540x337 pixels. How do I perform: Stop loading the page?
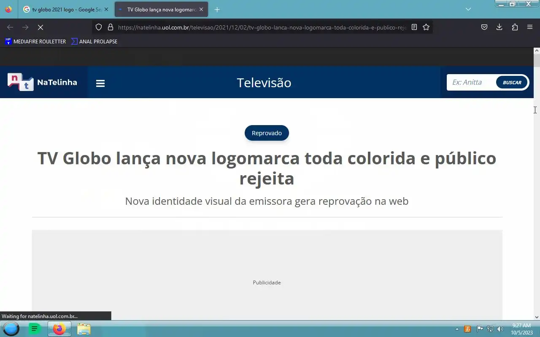[x=40, y=27]
